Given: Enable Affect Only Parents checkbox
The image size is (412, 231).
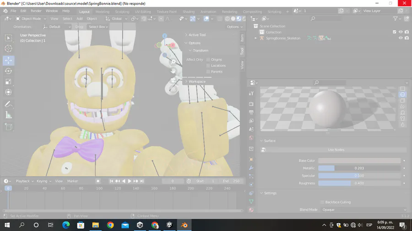Looking at the screenshot, I should [208, 72].
